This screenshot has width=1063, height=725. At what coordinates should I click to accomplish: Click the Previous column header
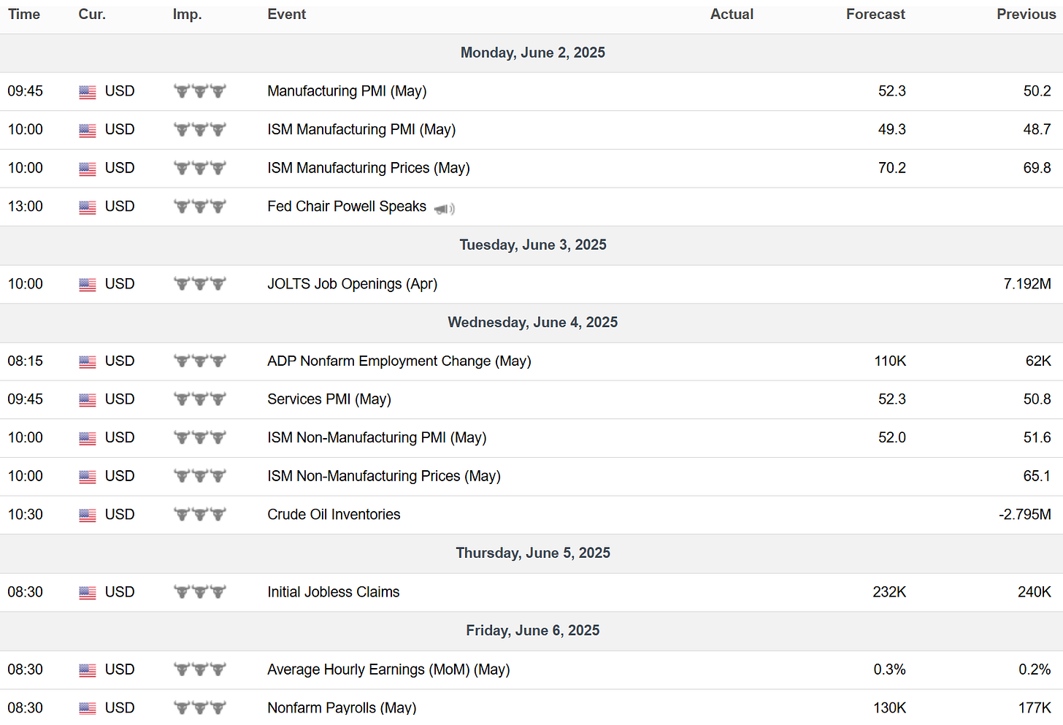(1026, 15)
